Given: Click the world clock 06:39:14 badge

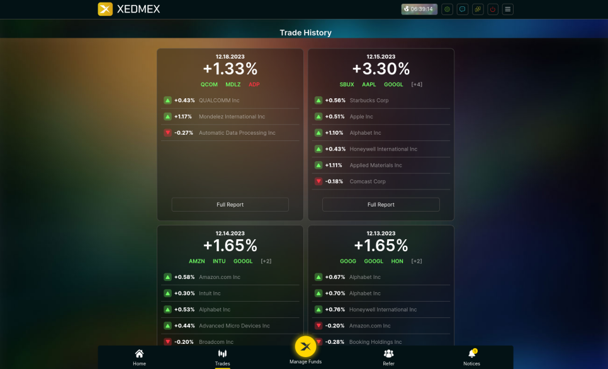Looking at the screenshot, I should [x=419, y=9].
